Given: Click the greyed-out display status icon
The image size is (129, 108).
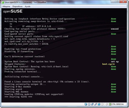Looking at the screenshot, I should 102,104.
